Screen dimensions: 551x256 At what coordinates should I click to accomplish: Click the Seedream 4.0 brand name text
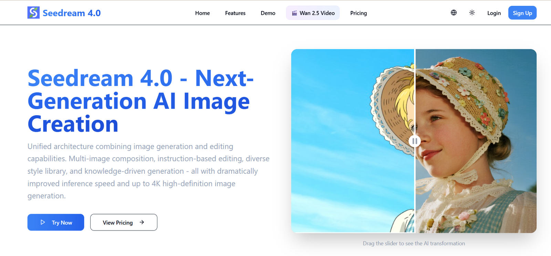72,13
